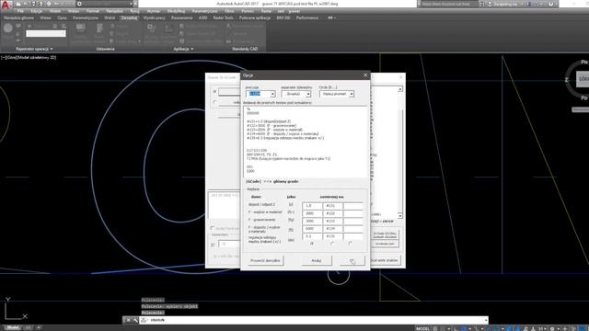Click the 3000 field in F - grawerowanie row
The image size is (589, 331).
click(312, 221)
